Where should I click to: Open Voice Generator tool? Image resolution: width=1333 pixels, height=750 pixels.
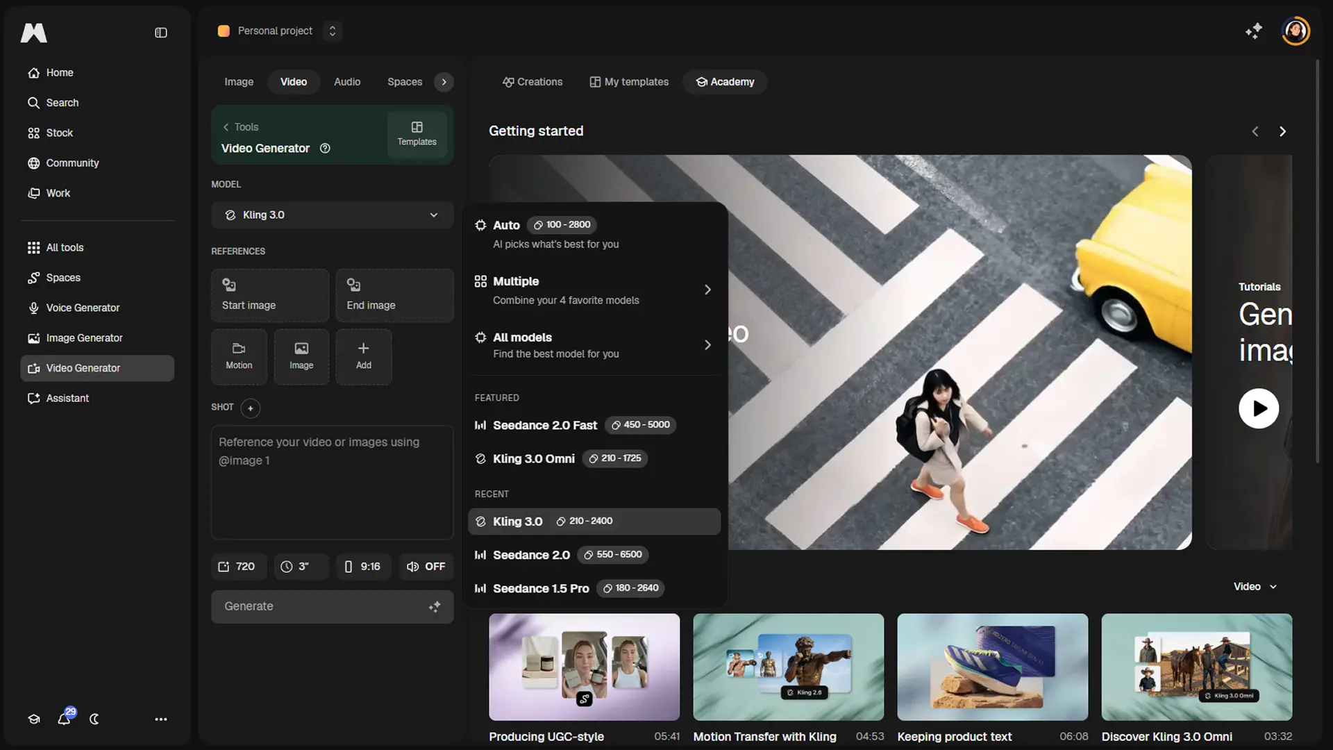(97, 308)
